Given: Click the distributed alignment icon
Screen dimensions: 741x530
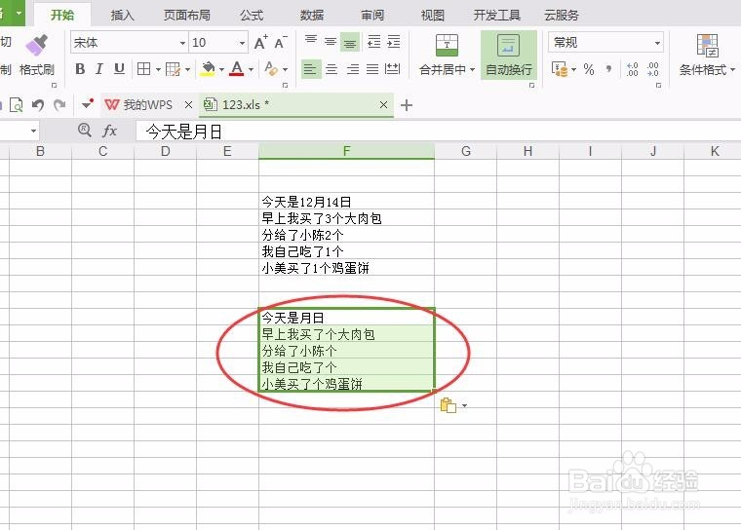Looking at the screenshot, I should (x=393, y=69).
